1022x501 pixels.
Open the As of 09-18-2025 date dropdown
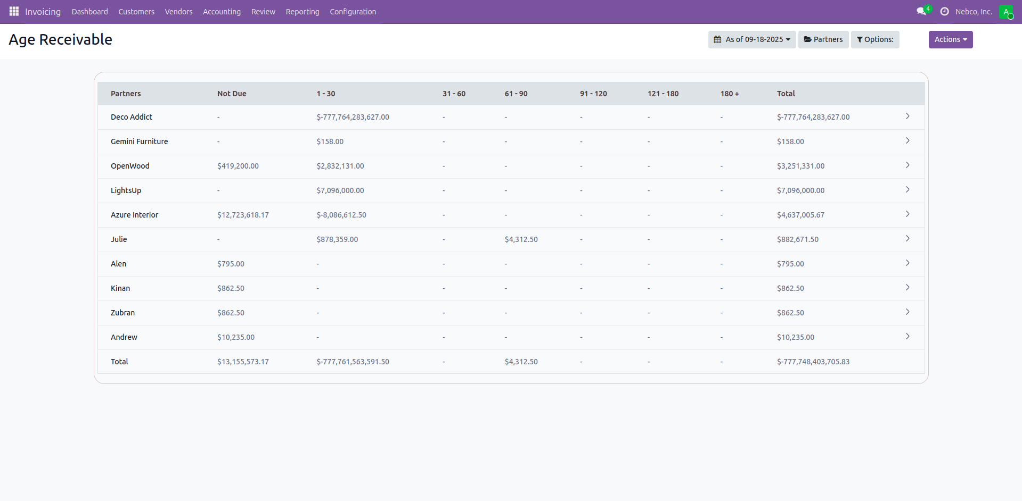click(751, 39)
